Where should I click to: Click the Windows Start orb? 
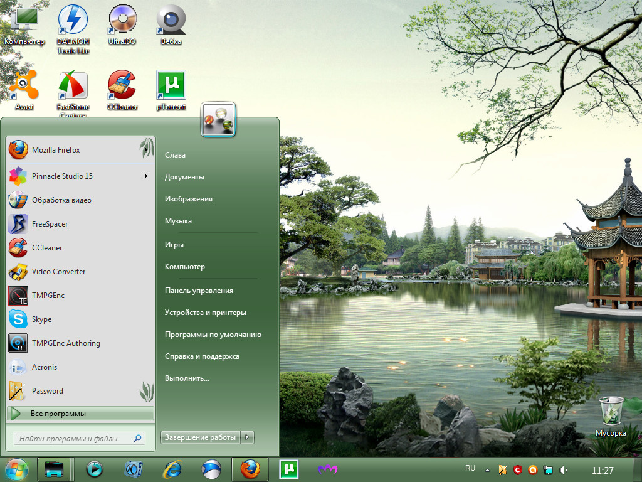[16, 469]
